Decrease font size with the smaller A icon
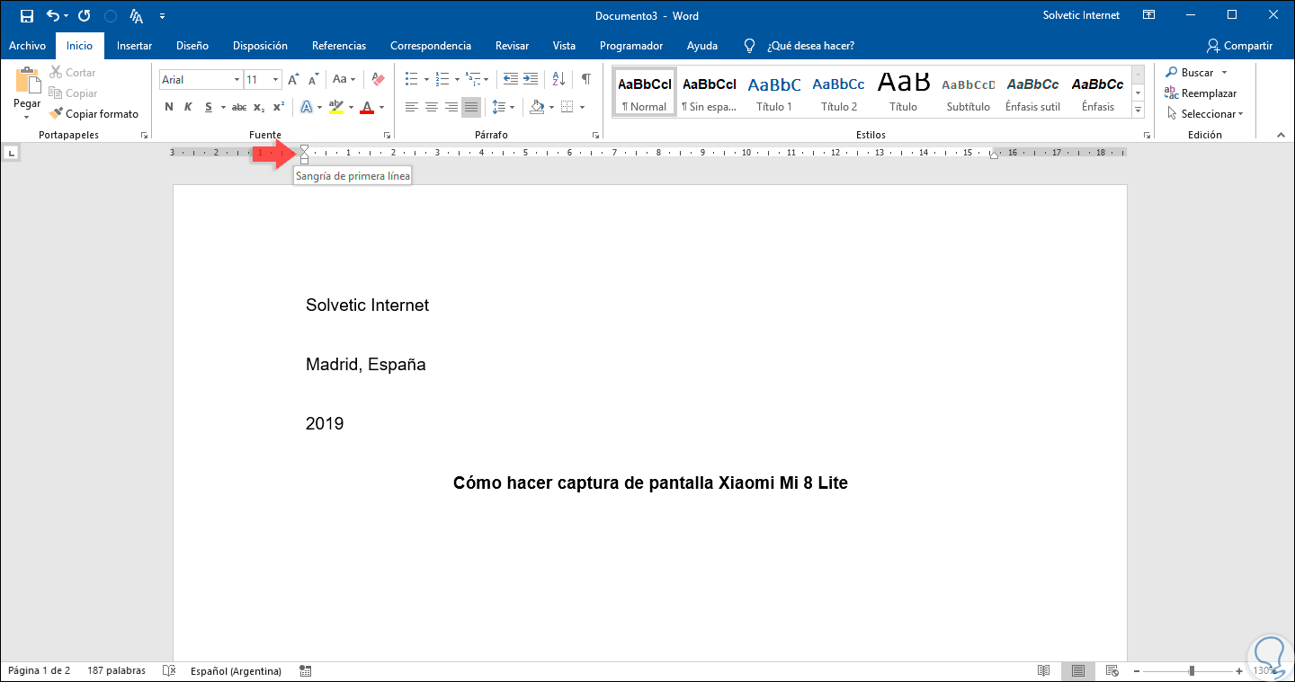1295x682 pixels. (312, 79)
